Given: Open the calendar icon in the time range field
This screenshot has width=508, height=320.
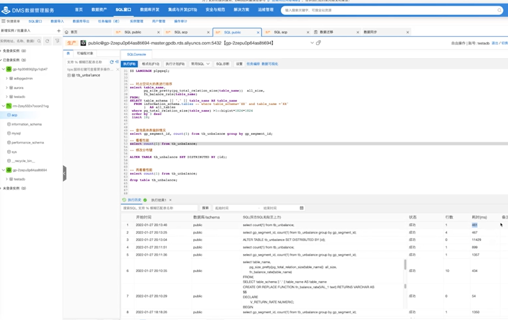Looking at the screenshot, I should tap(302, 208).
